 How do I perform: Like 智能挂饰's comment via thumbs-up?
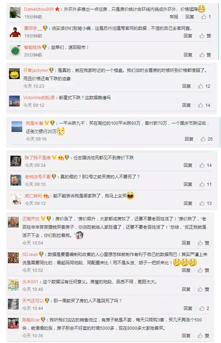click(202, 55)
